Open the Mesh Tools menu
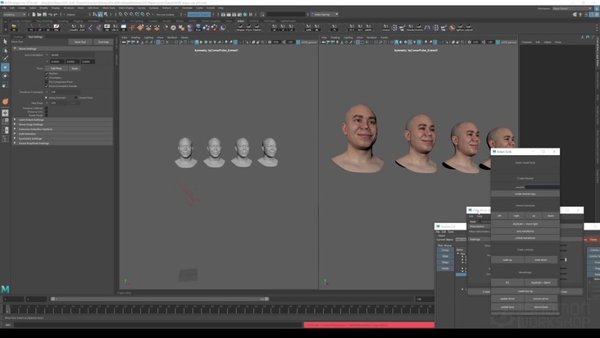600x338 pixels. pyautogui.click(x=109, y=7)
